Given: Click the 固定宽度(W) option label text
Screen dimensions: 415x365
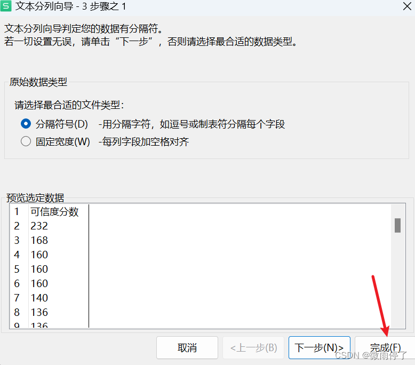Looking at the screenshot, I should click(63, 141).
